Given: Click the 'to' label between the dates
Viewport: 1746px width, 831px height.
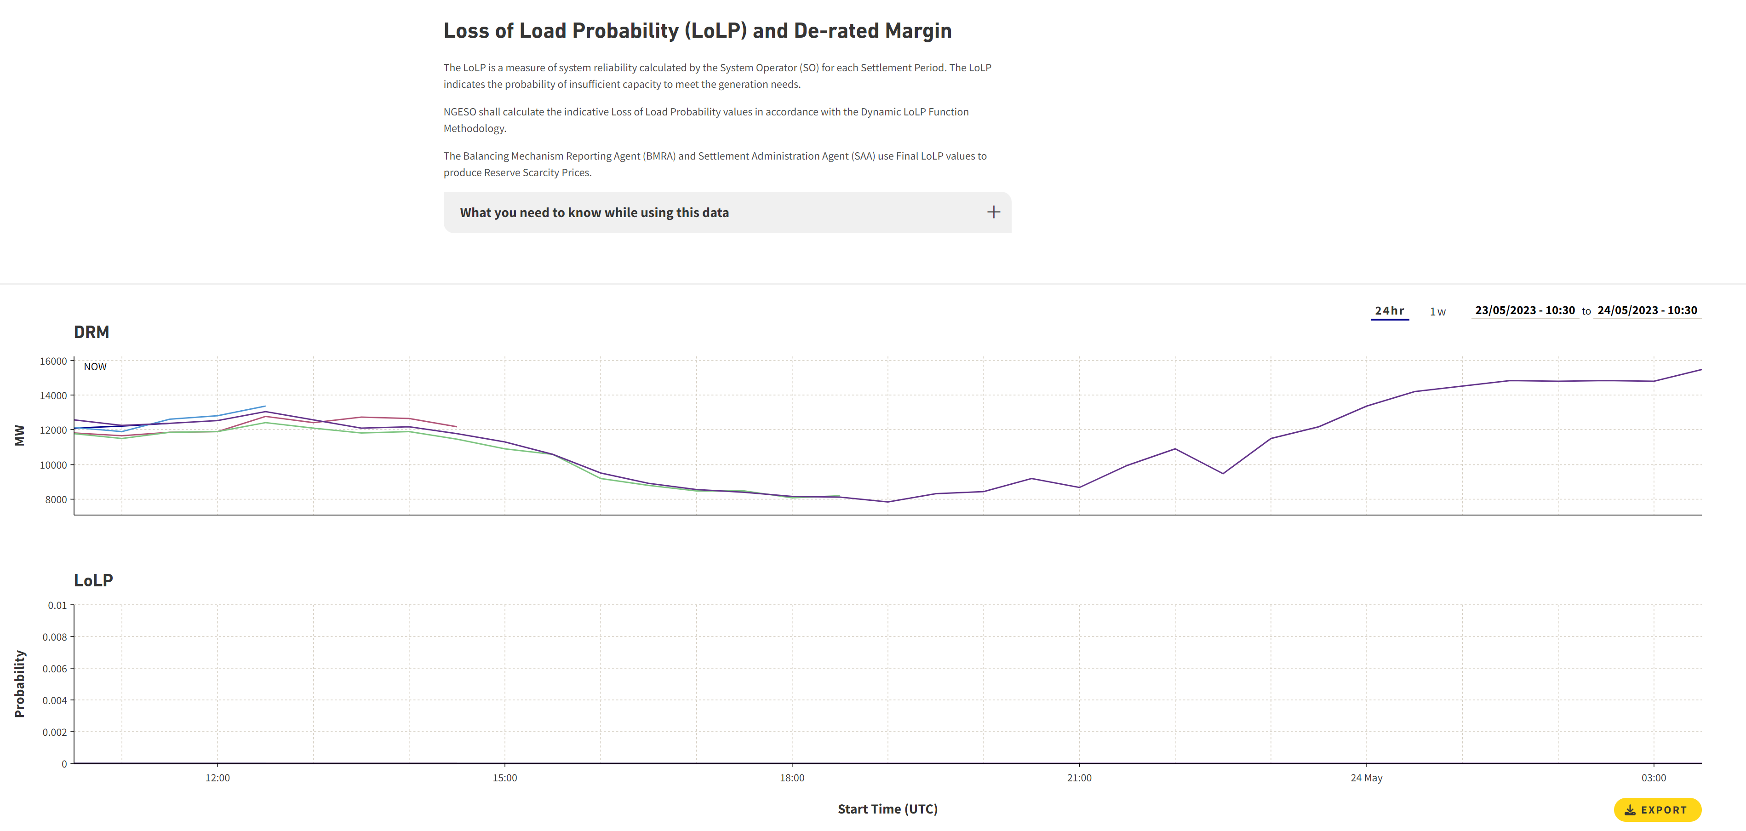Looking at the screenshot, I should tap(1587, 311).
